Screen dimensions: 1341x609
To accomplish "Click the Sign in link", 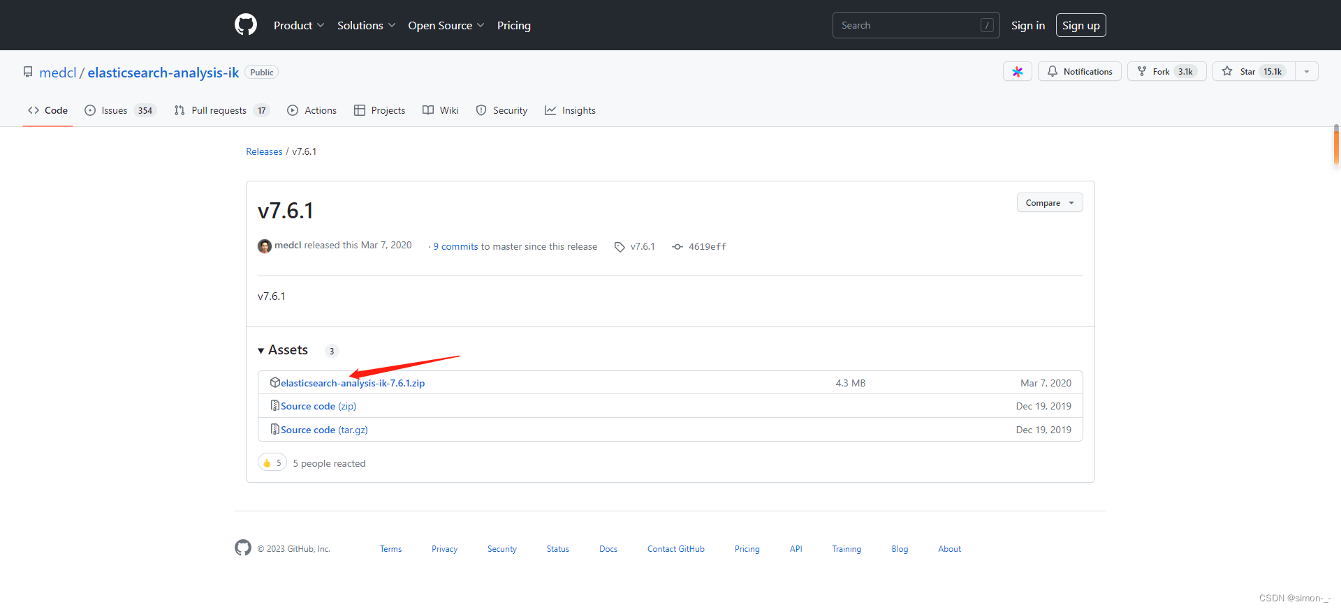I will tap(1028, 25).
